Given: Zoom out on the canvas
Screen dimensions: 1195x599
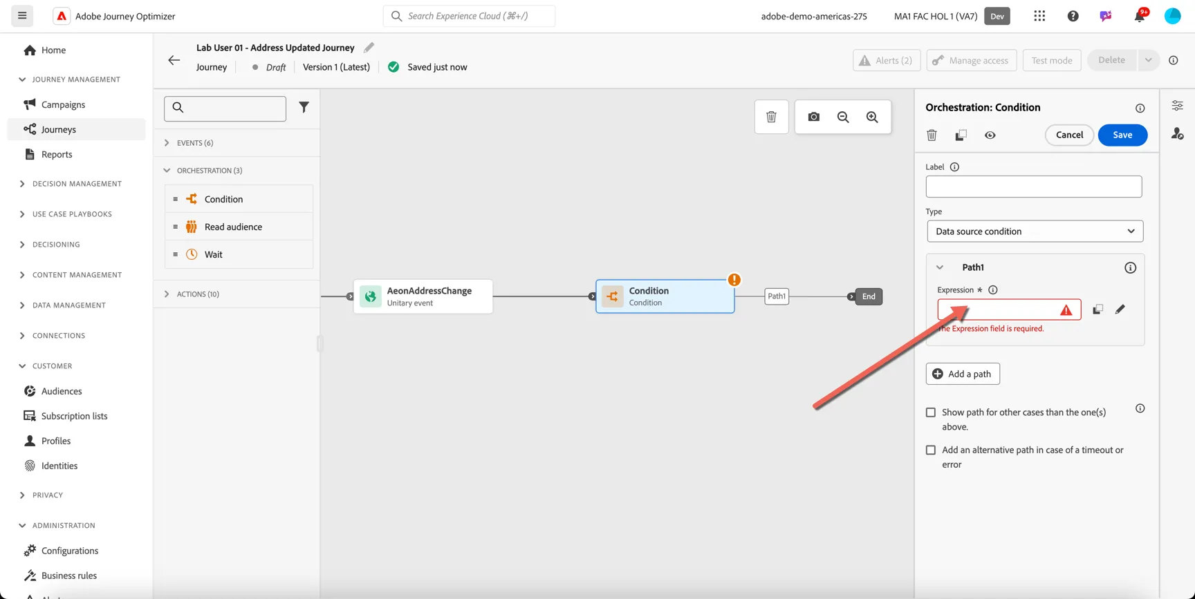Looking at the screenshot, I should (843, 117).
